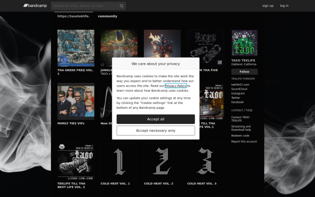Click the TASO TEKLIFE artist name
This screenshot has height=197, width=315.
(x=243, y=60)
